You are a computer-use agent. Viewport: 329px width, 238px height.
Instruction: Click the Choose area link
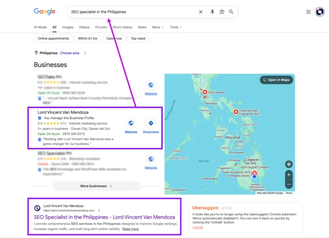pyautogui.click(x=70, y=53)
